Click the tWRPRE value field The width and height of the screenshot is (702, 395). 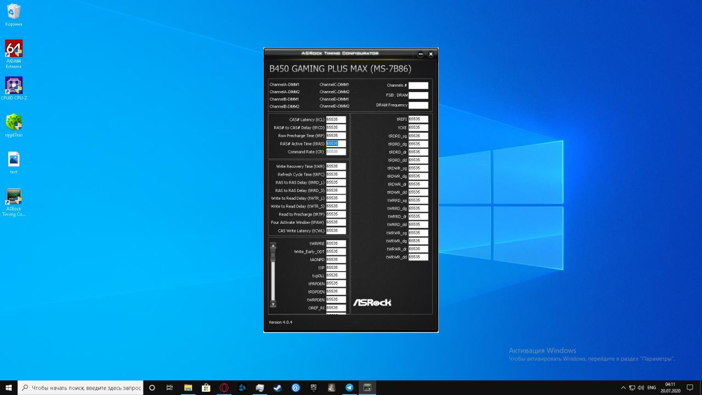pos(336,244)
